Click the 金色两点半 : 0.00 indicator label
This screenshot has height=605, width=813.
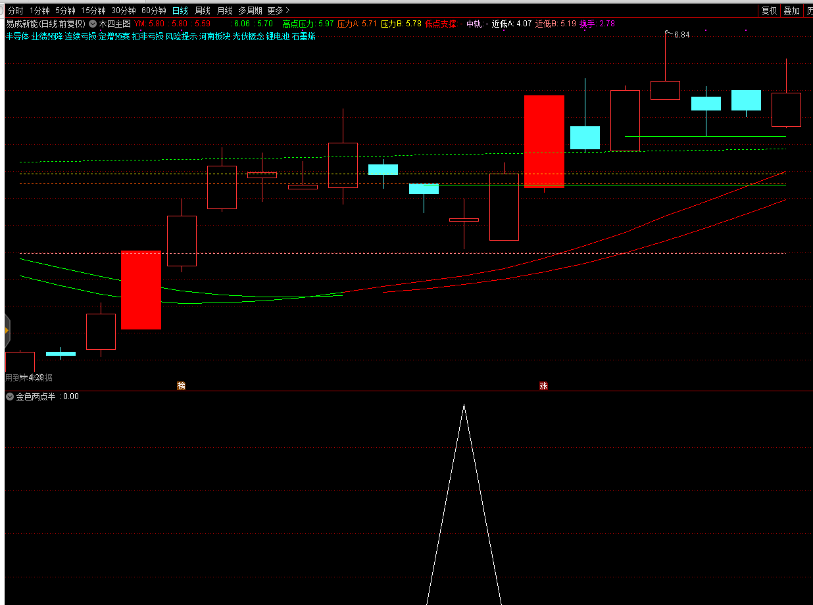(47, 397)
